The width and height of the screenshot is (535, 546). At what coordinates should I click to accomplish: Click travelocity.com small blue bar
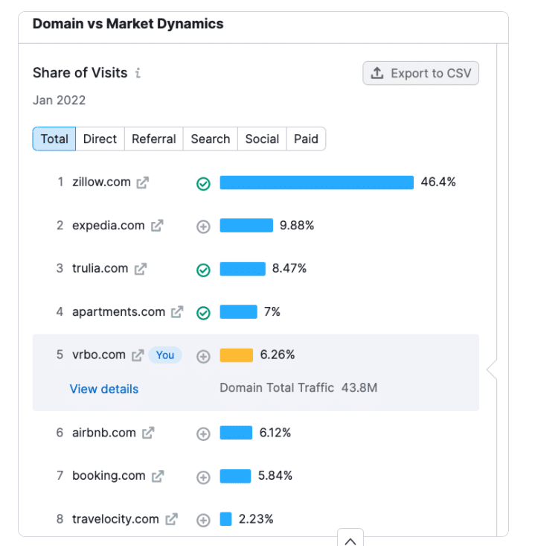click(x=225, y=519)
